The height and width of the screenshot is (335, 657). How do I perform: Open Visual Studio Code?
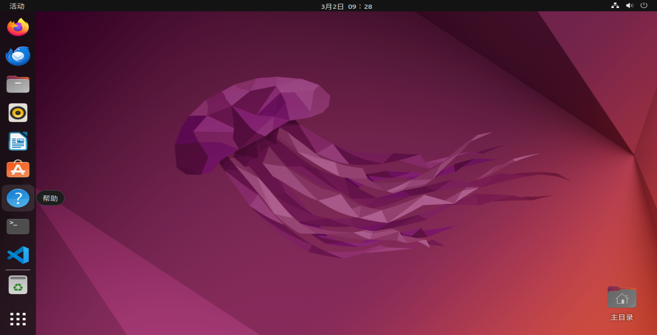pos(18,255)
